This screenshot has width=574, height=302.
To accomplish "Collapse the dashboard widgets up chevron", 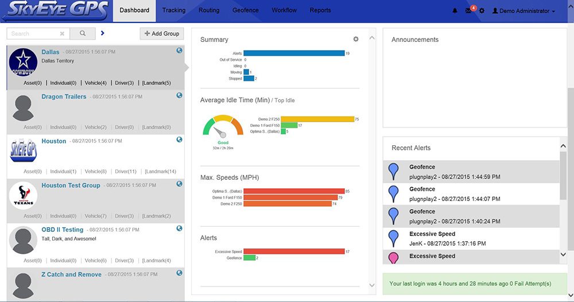I will pyautogui.click(x=371, y=38).
